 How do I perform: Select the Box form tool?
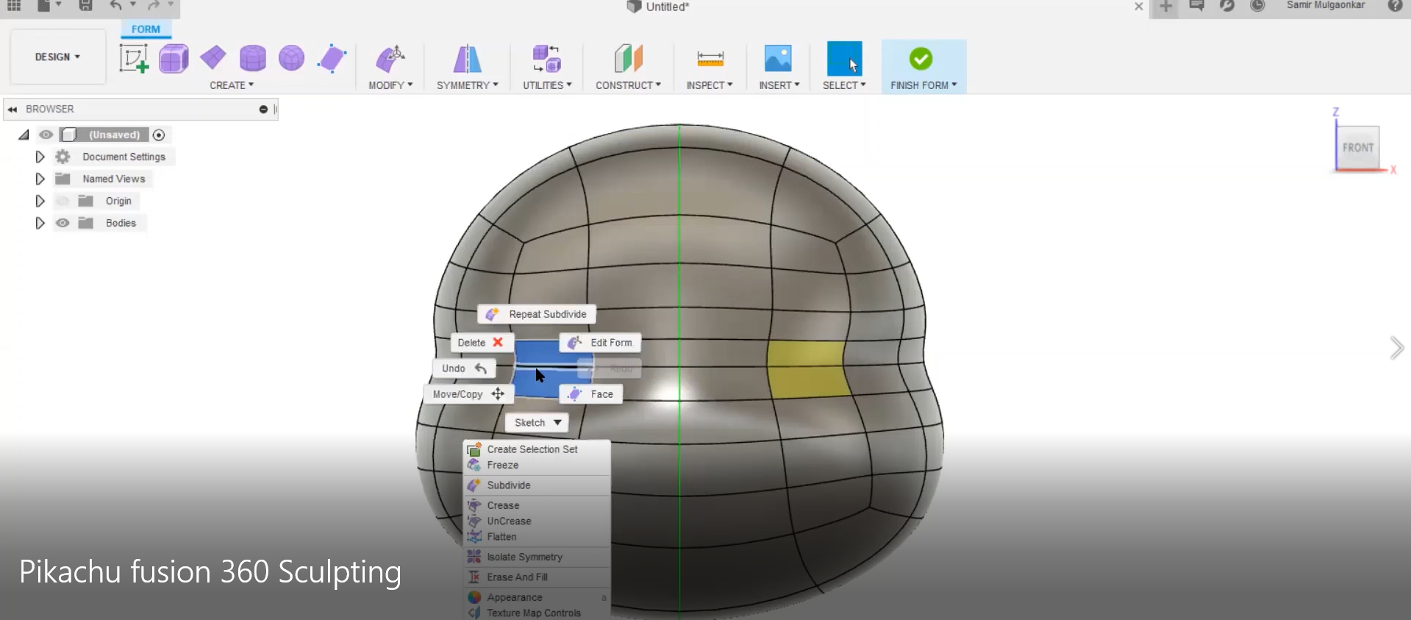point(174,58)
